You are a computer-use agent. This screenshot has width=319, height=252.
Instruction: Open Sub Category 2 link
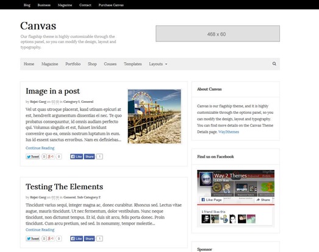point(88,197)
